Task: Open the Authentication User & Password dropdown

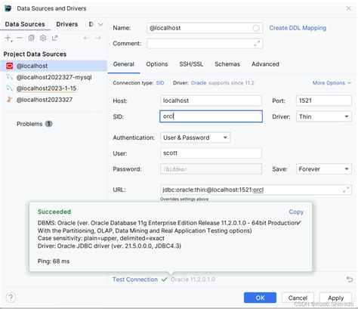Action: (x=195, y=138)
